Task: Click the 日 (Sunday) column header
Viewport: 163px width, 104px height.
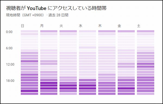Action: 23,26
